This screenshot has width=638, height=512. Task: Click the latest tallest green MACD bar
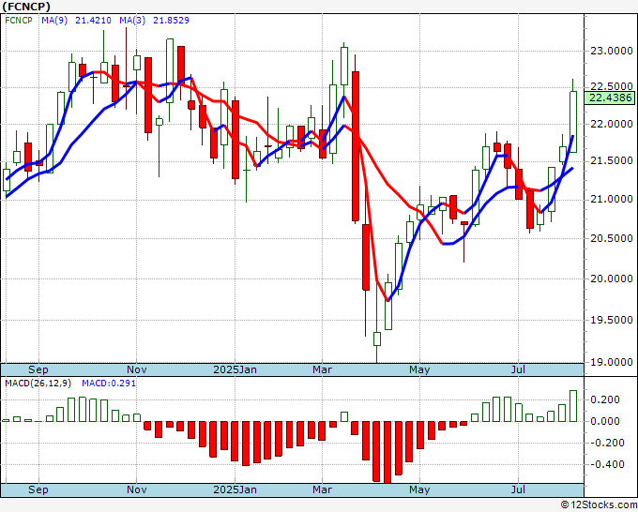(x=573, y=406)
